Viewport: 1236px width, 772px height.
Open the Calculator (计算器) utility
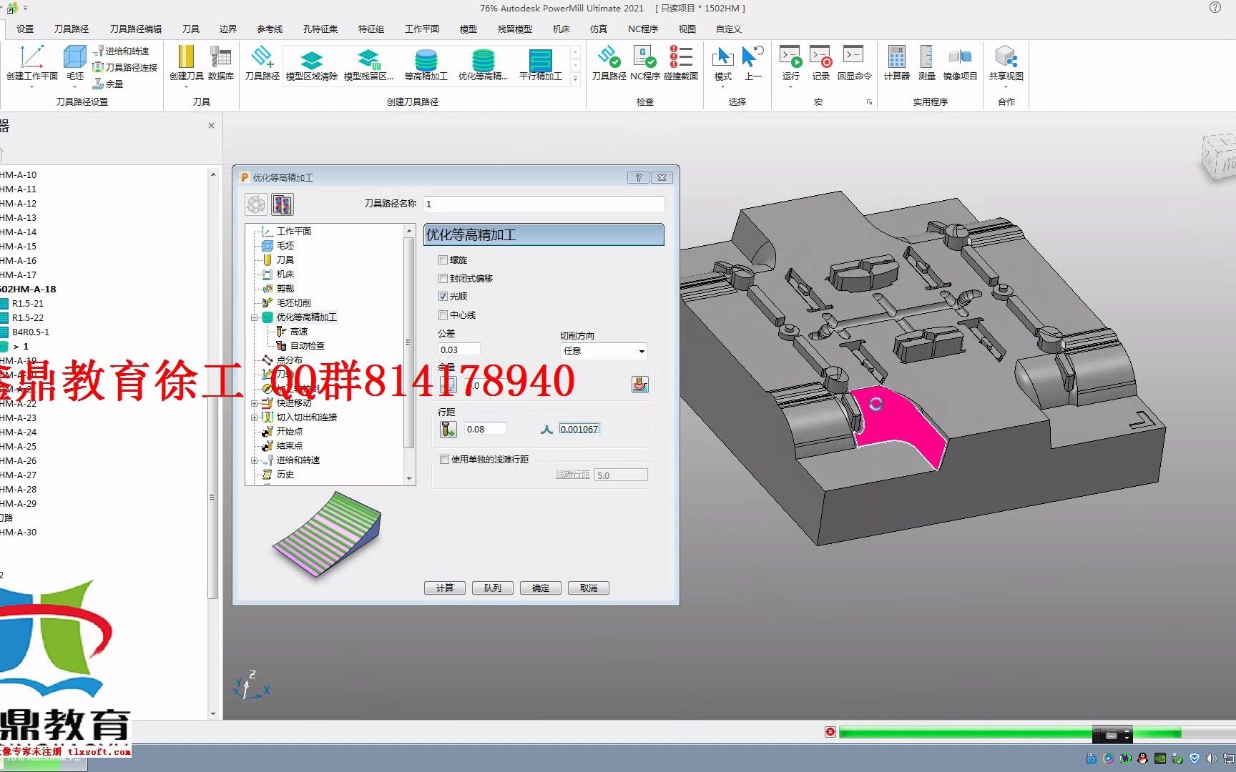pyautogui.click(x=897, y=63)
